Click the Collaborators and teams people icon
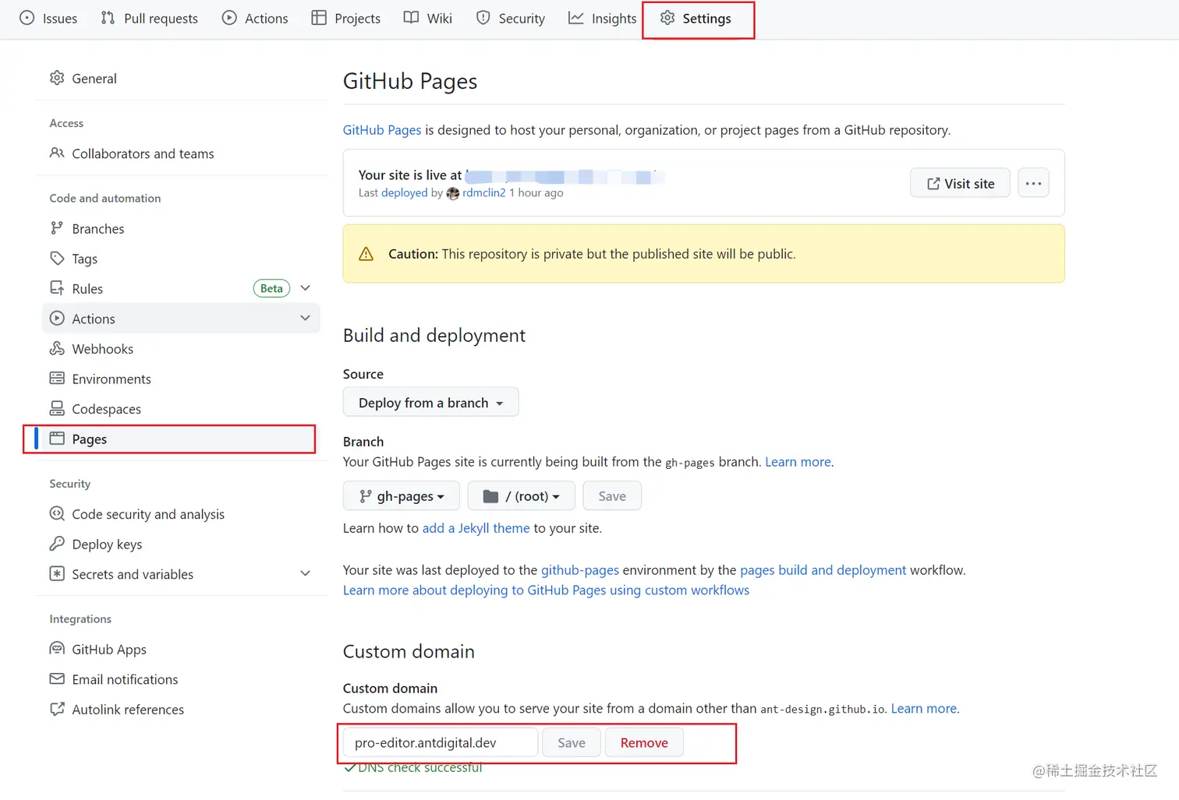The height and width of the screenshot is (800, 1179). coord(57,153)
